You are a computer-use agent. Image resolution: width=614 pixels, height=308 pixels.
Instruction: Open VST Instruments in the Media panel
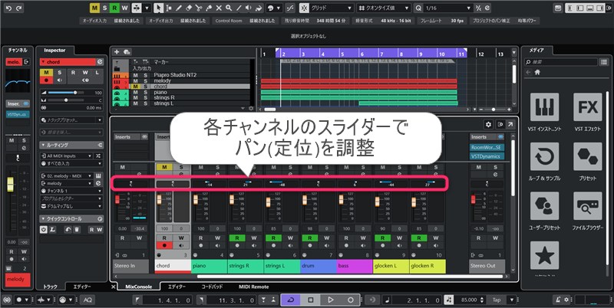click(544, 107)
